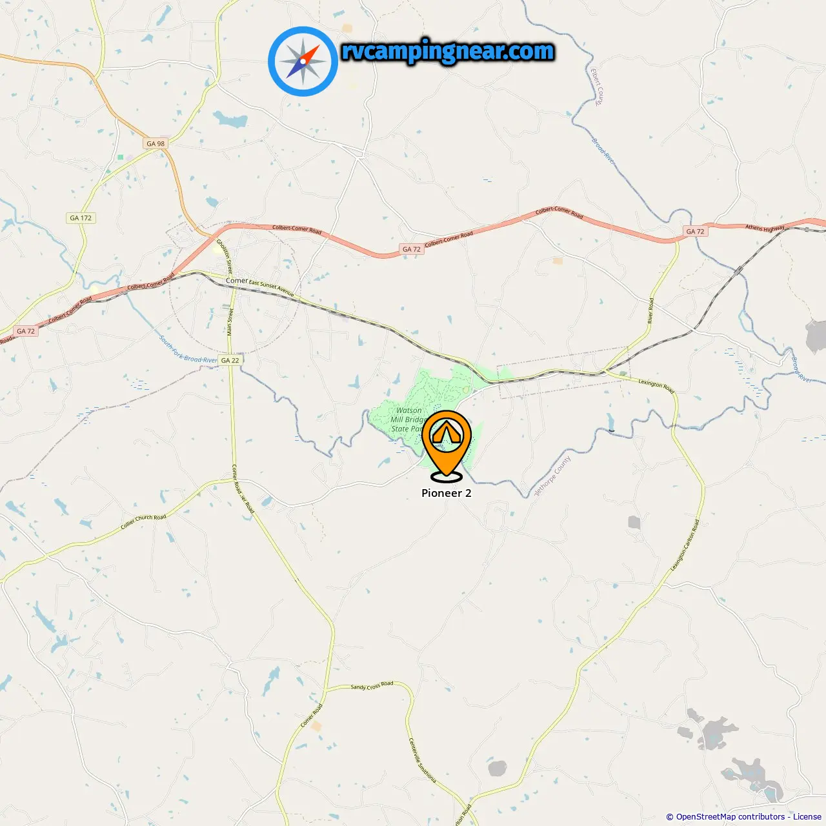This screenshot has height=826, width=826.
Task: Click the Watson Mill Bridge State Park label
Action: pos(407,419)
